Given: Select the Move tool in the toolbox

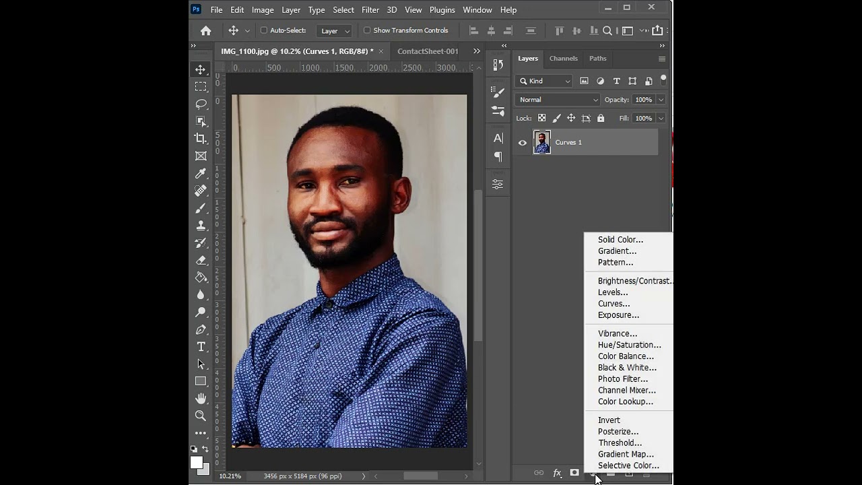Looking at the screenshot, I should pyautogui.click(x=201, y=69).
